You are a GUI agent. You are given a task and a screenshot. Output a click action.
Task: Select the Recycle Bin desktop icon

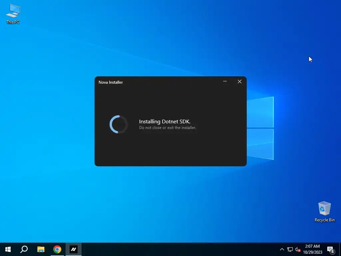pyautogui.click(x=324, y=211)
